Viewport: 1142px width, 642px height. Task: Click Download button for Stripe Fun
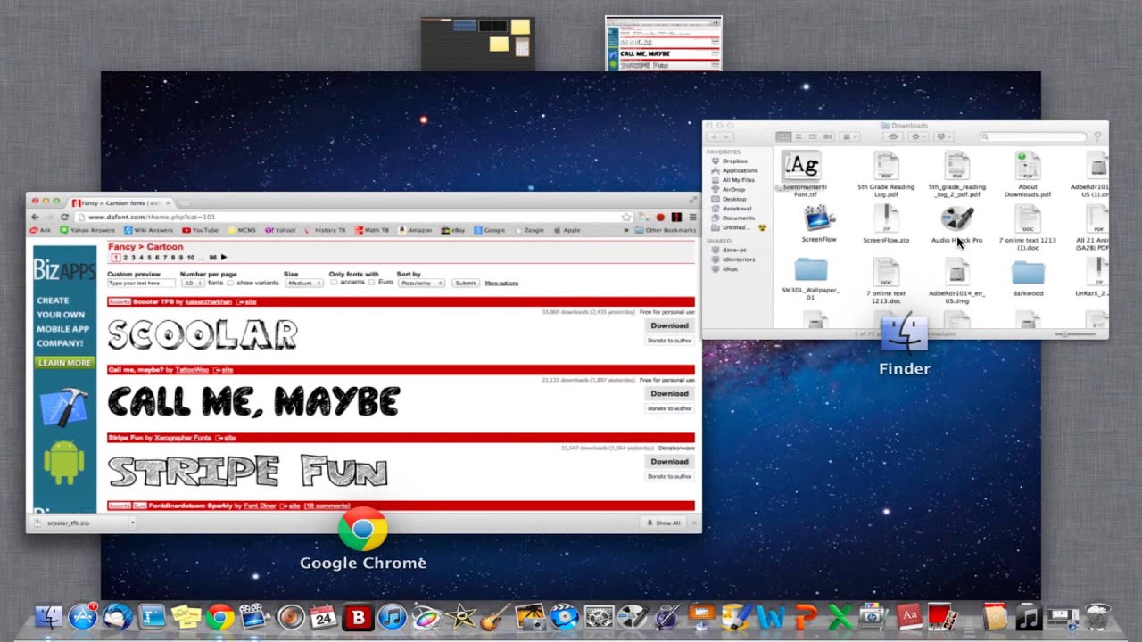tap(669, 461)
